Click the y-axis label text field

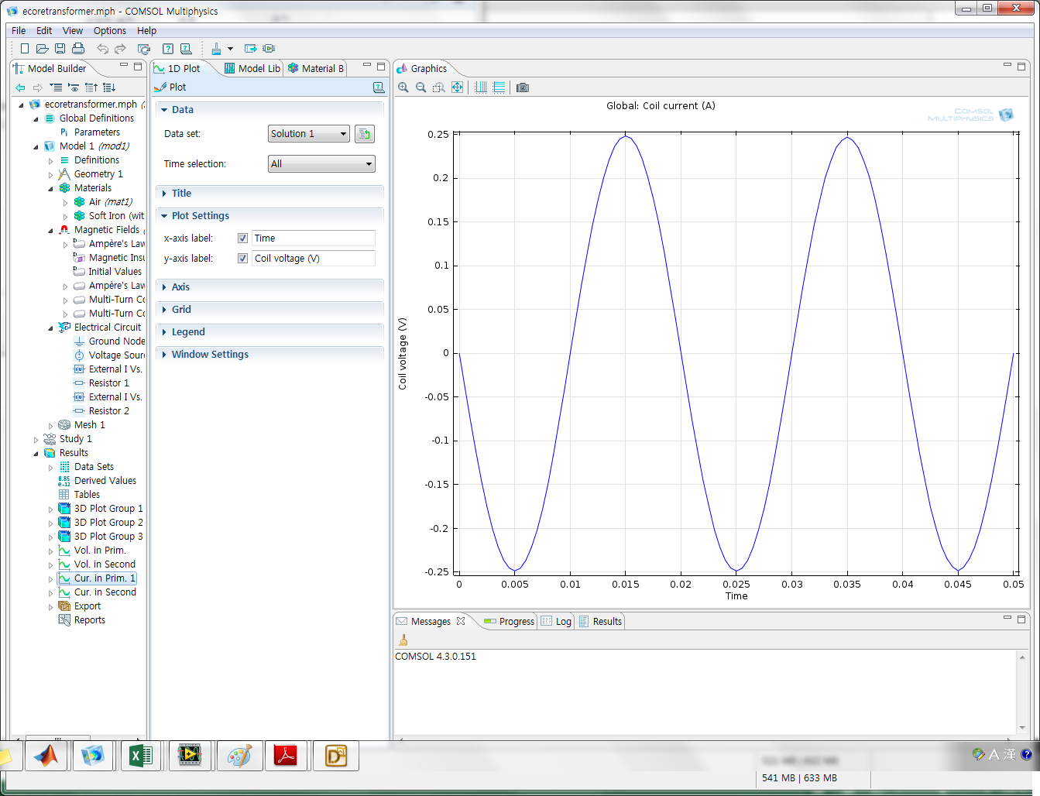[x=314, y=259]
